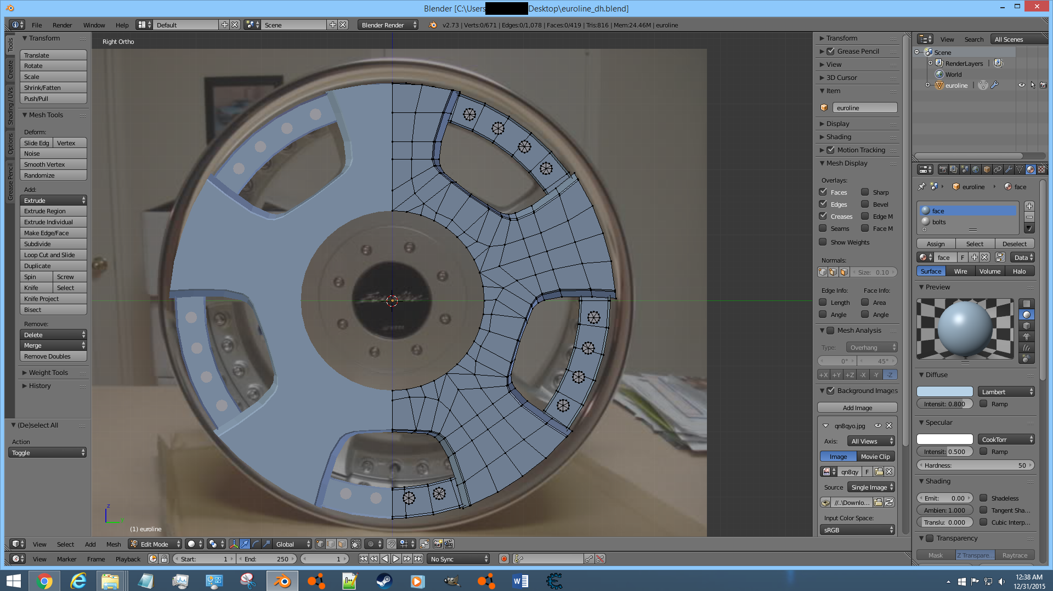Screen dimensions: 1053x591
Task: Open Blender from the Windows taskbar
Action: (x=282, y=581)
